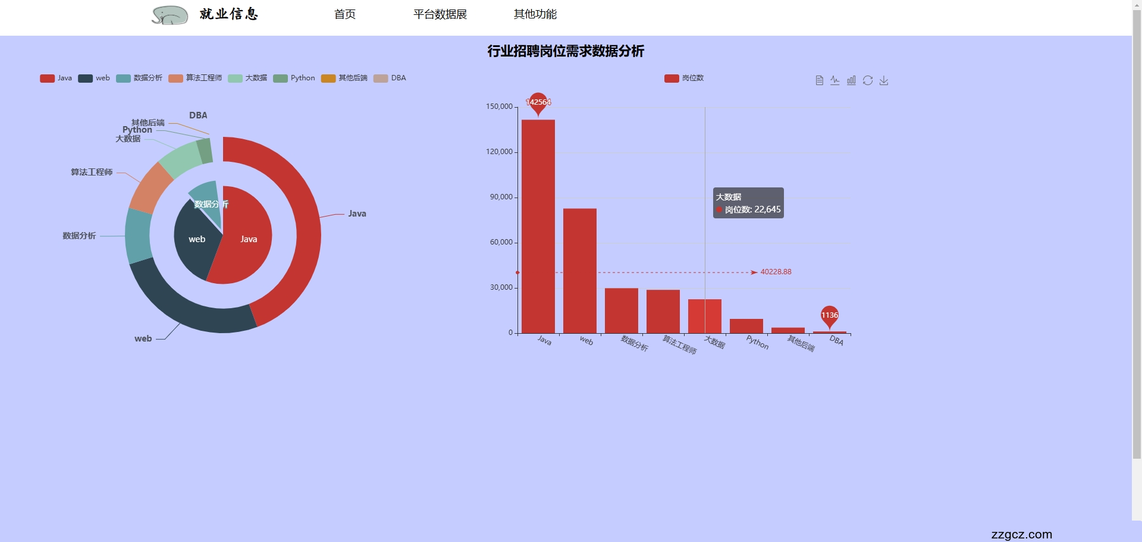Click the elephant logo beside 就业信息
This screenshot has height=542, width=1142.
click(x=170, y=14)
